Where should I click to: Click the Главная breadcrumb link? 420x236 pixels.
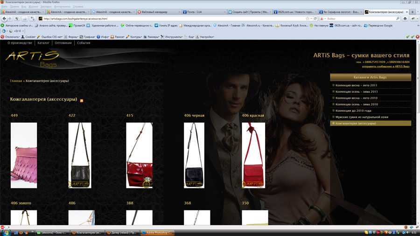pyautogui.click(x=16, y=81)
